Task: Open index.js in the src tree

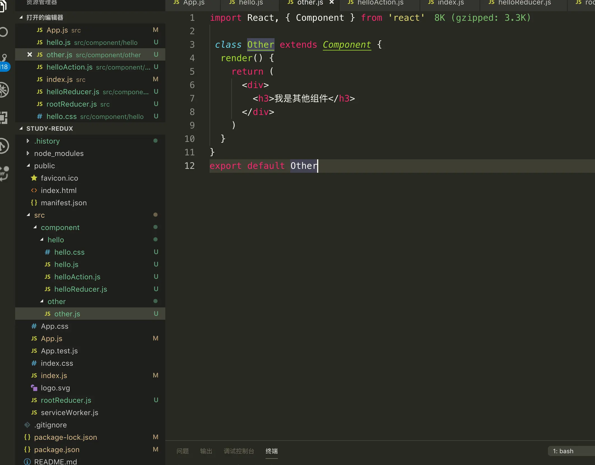Action: coord(90,375)
